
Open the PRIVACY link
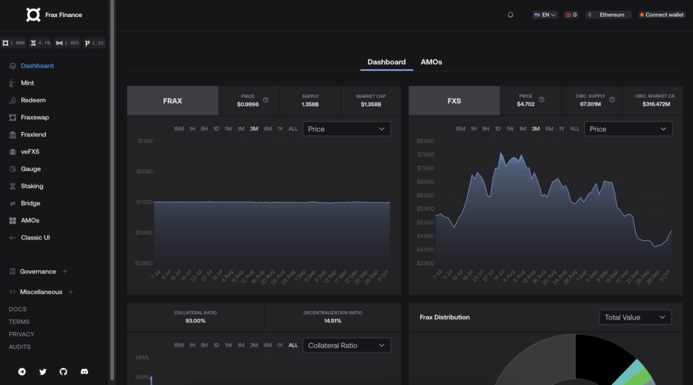point(22,334)
